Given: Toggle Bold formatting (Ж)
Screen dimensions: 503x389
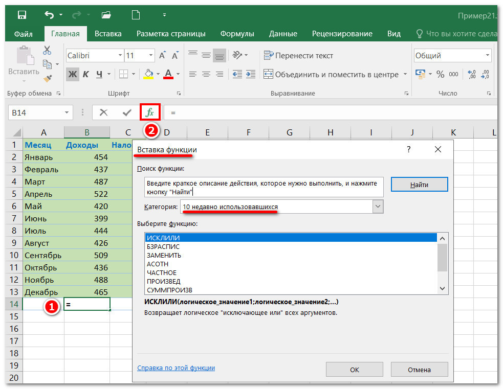Looking at the screenshot, I should click(73, 74).
